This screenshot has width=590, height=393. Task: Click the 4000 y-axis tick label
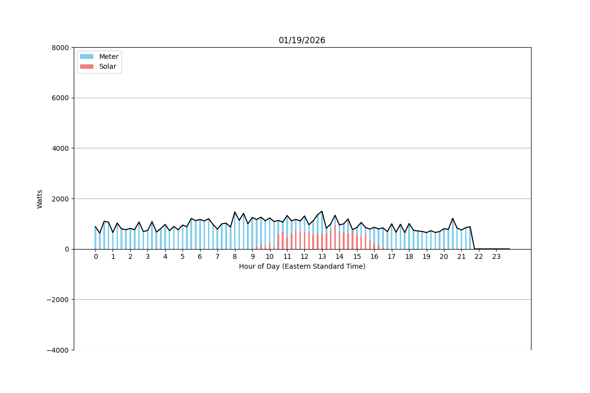pos(61,148)
